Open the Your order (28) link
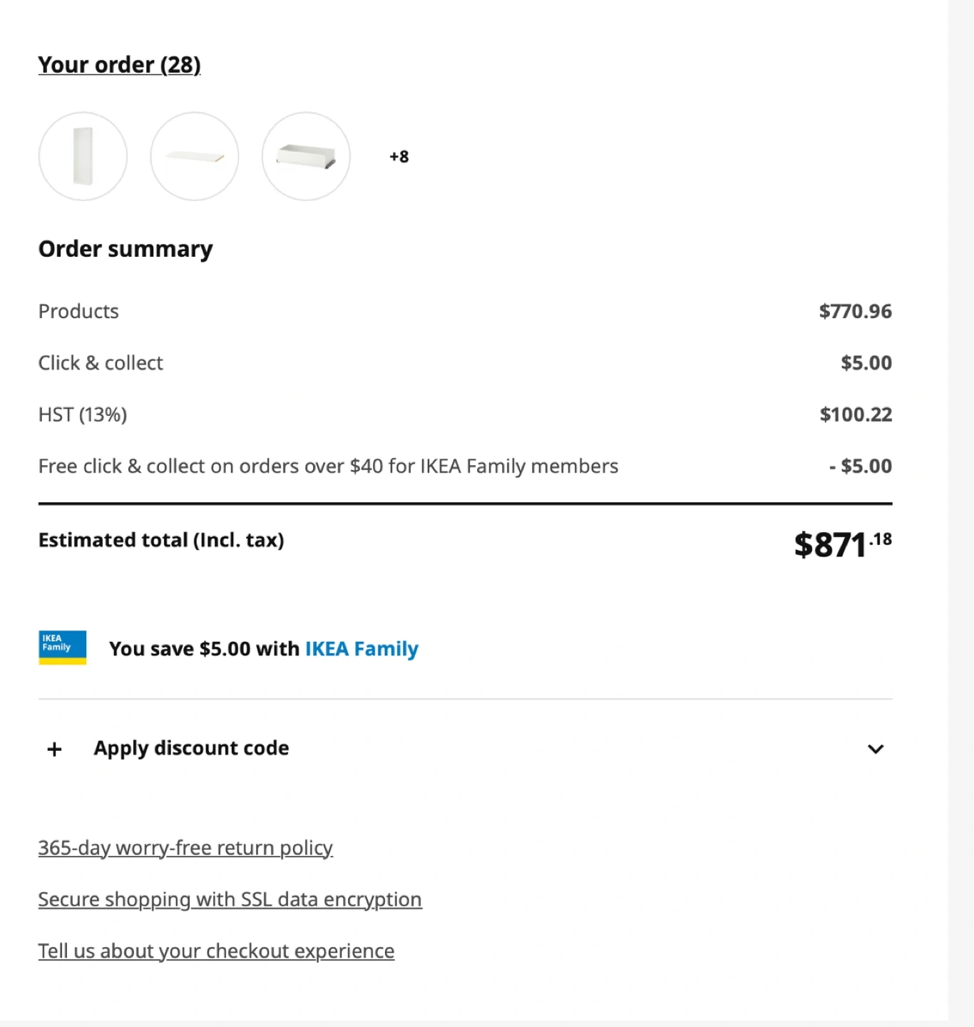Image resolution: width=974 pixels, height=1027 pixels. [119, 65]
